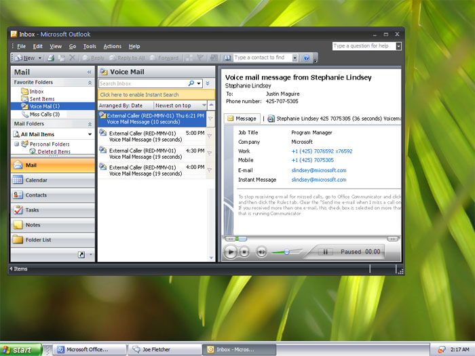Adjust the player volume slider
475x356 pixels.
click(286, 252)
